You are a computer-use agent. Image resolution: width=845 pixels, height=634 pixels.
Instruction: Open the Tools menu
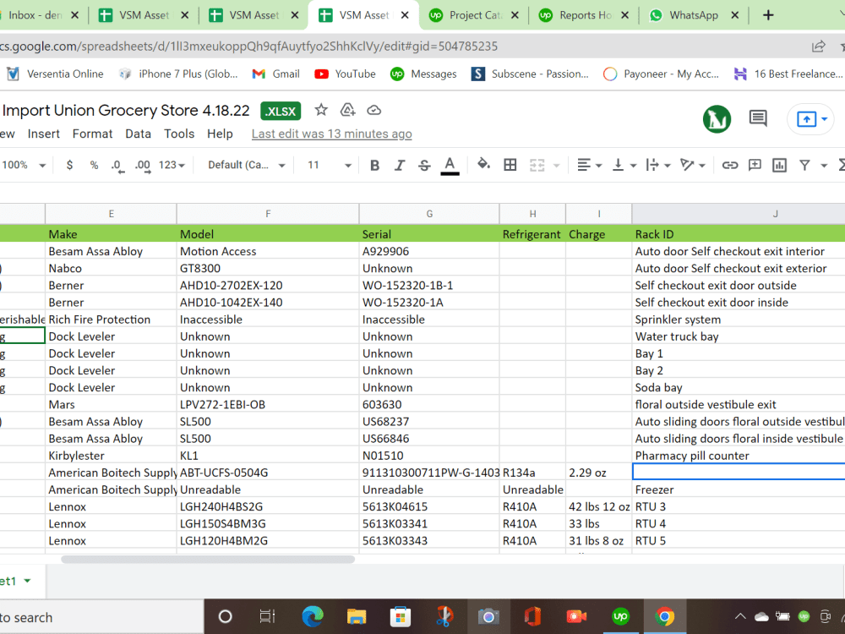(179, 134)
